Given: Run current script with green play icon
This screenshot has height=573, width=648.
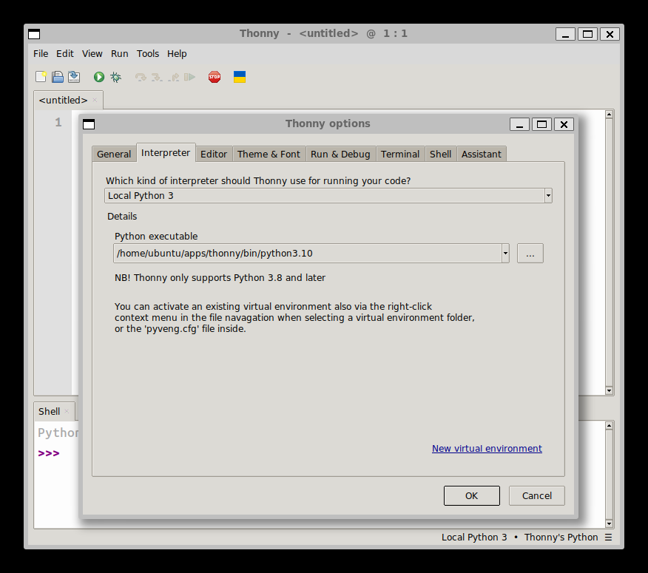Looking at the screenshot, I should click(x=99, y=77).
